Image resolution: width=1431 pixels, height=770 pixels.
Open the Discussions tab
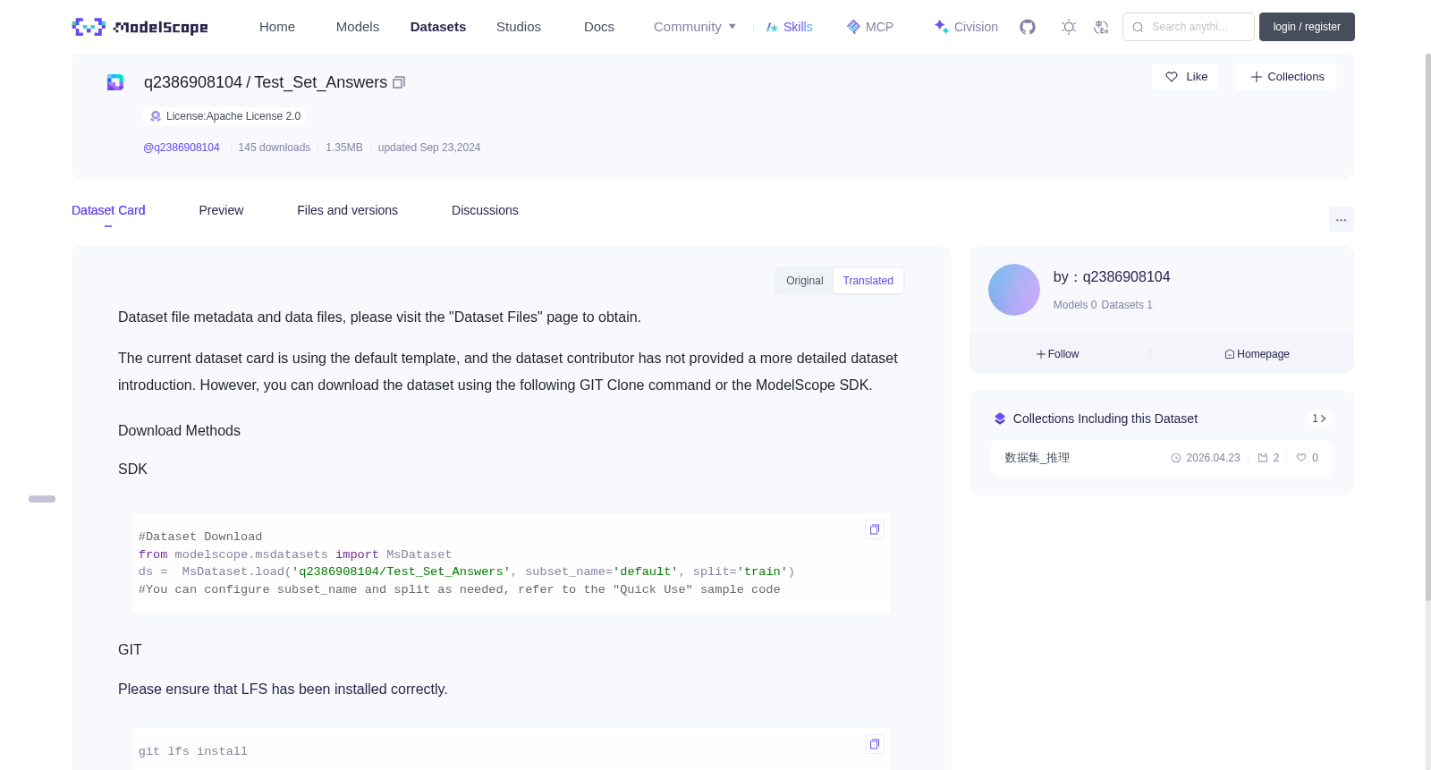click(x=485, y=210)
